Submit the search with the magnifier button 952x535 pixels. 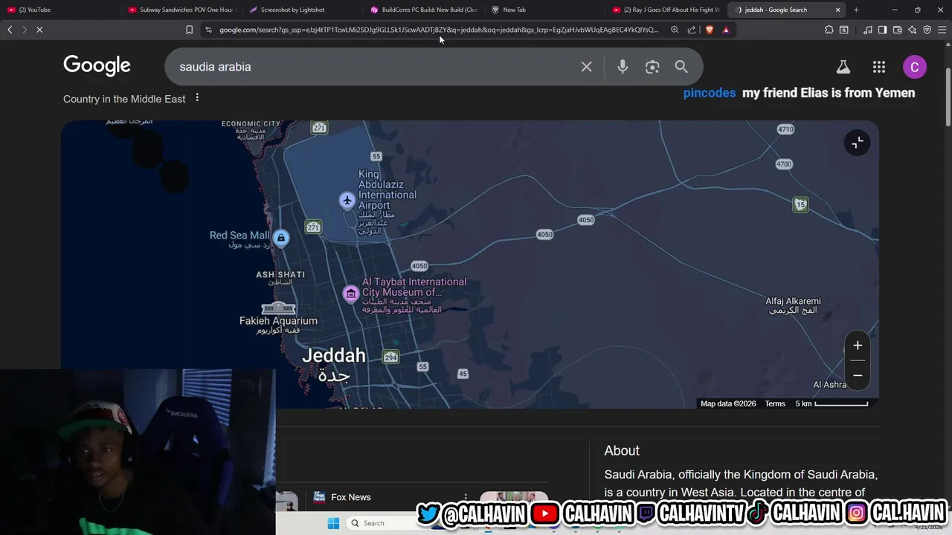pyautogui.click(x=681, y=67)
